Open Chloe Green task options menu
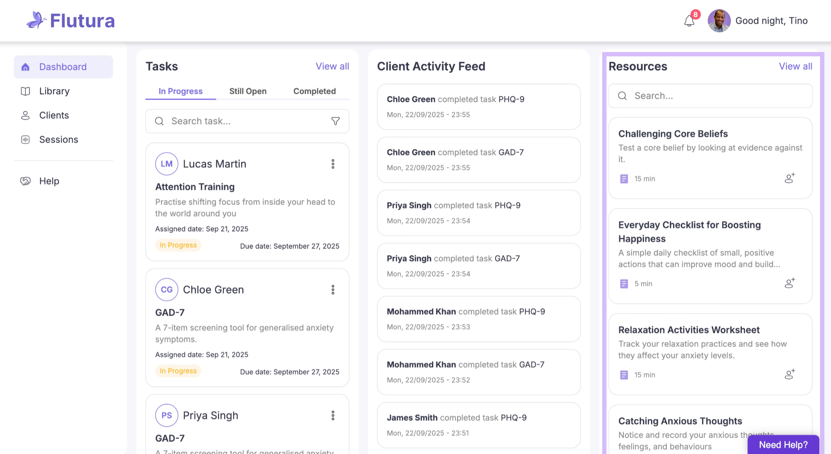 coord(333,290)
